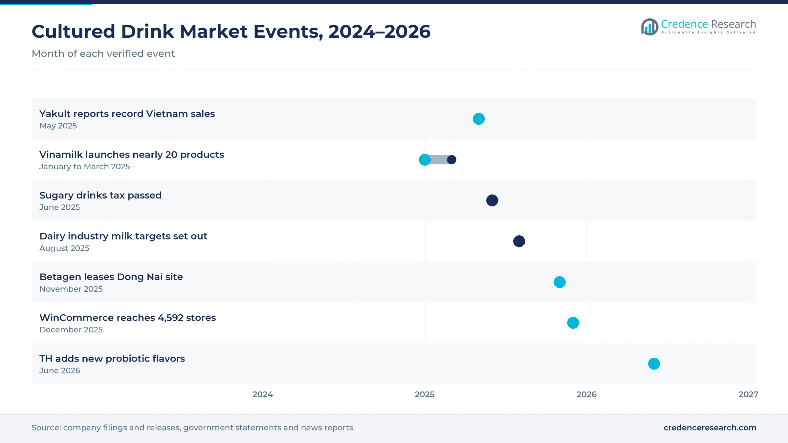Select 'WinCommerce reaches 4,592 stores' label
This screenshot has height=443, width=788.
pyautogui.click(x=128, y=318)
